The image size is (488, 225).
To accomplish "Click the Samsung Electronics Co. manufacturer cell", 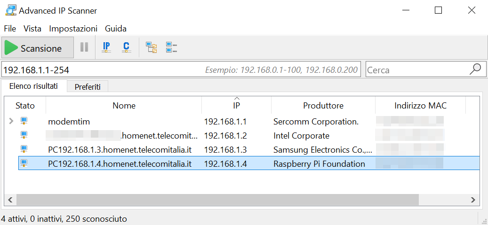I will 323,150.
